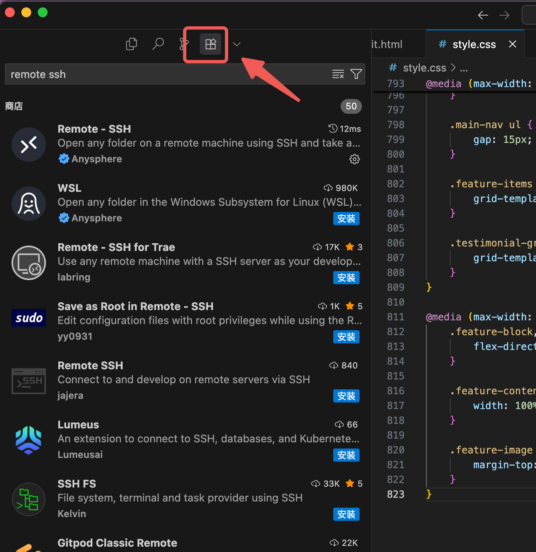The width and height of the screenshot is (536, 552).
Task: Click the 'margin-top' property on line 821
Action: (x=503, y=465)
